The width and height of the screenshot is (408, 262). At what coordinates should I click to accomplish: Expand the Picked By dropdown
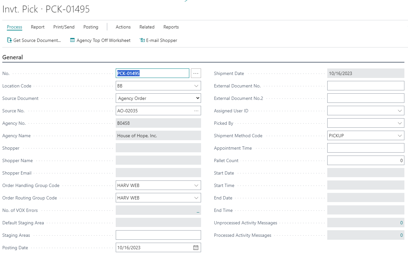click(x=399, y=123)
